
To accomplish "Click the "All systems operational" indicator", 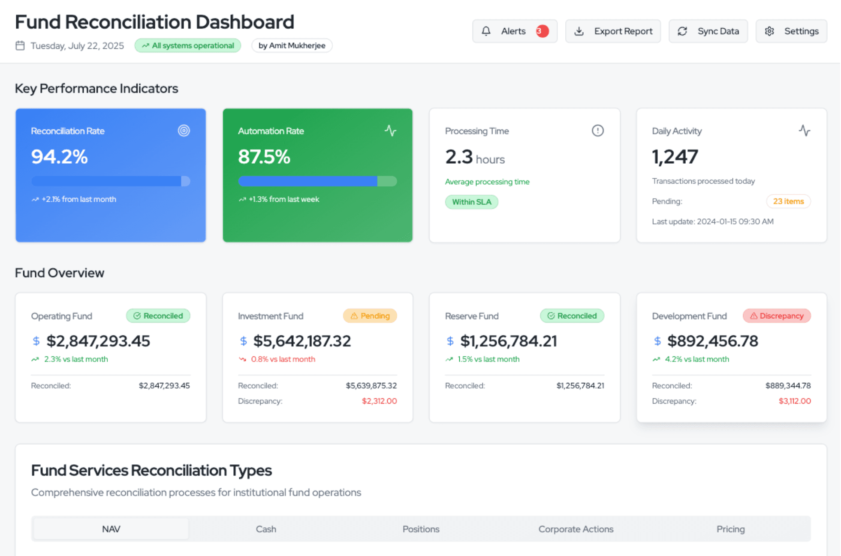I will tap(187, 45).
